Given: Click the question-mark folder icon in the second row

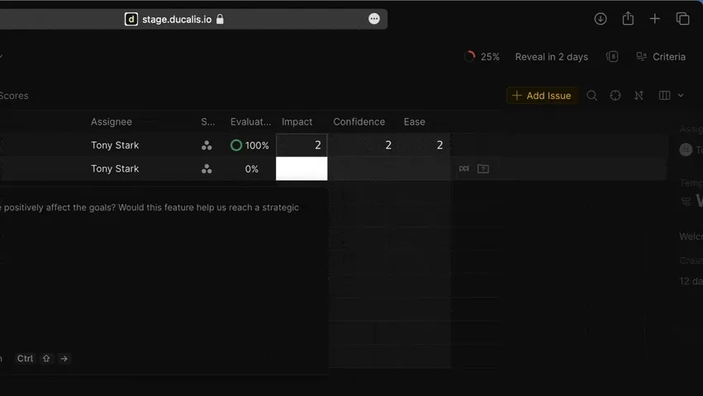Looking at the screenshot, I should pos(483,169).
